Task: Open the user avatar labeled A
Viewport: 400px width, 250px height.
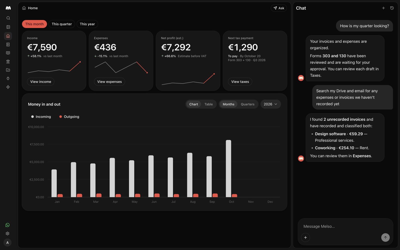Action: pos(7,242)
